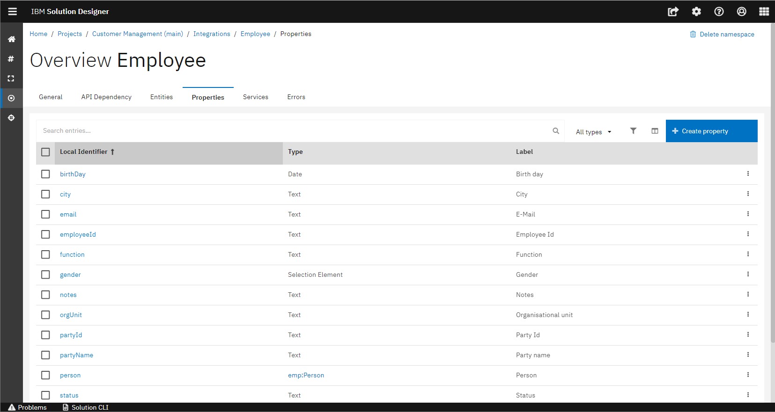Open the help question mark icon
Screen dimensions: 775x412
point(719,12)
